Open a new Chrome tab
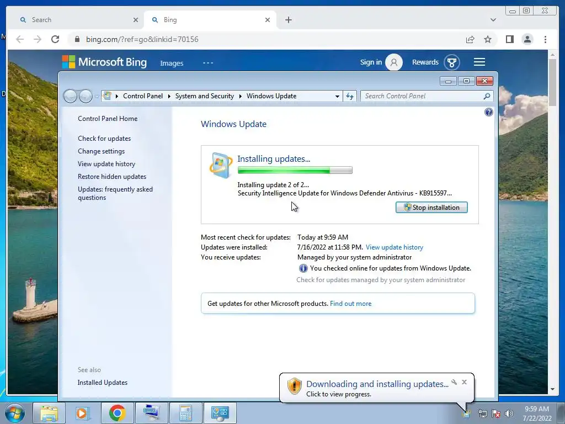Viewport: 565px width, 424px height. pyautogui.click(x=288, y=20)
